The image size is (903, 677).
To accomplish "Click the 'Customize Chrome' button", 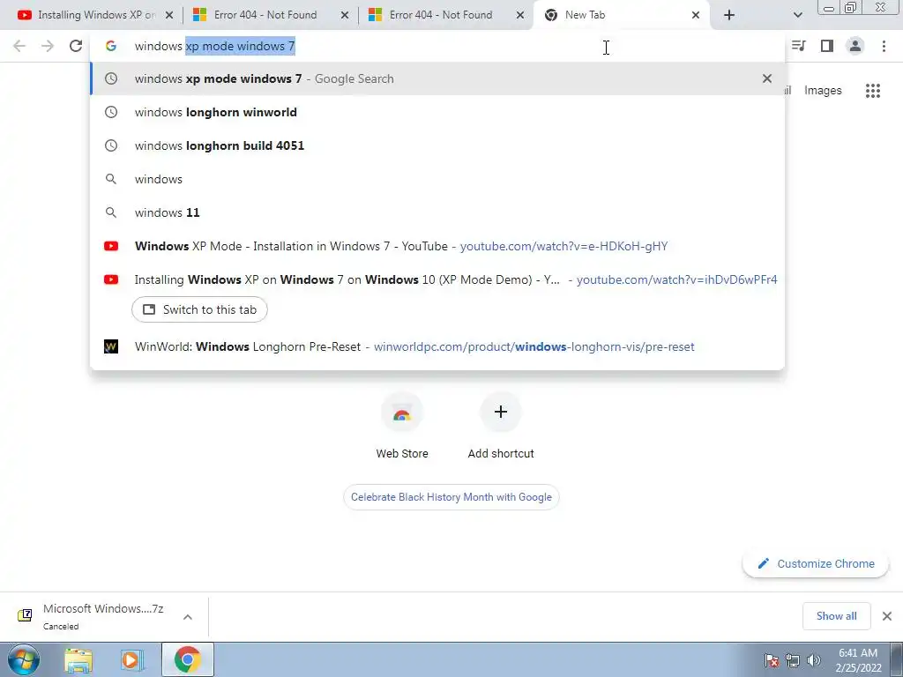I will coord(816,563).
